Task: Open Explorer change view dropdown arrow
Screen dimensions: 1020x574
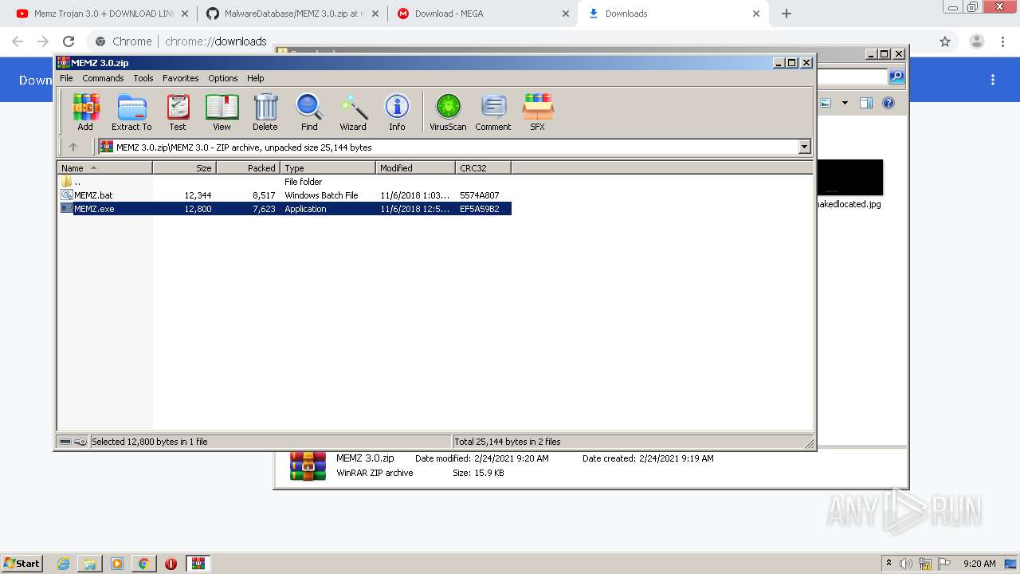Action: coord(845,103)
